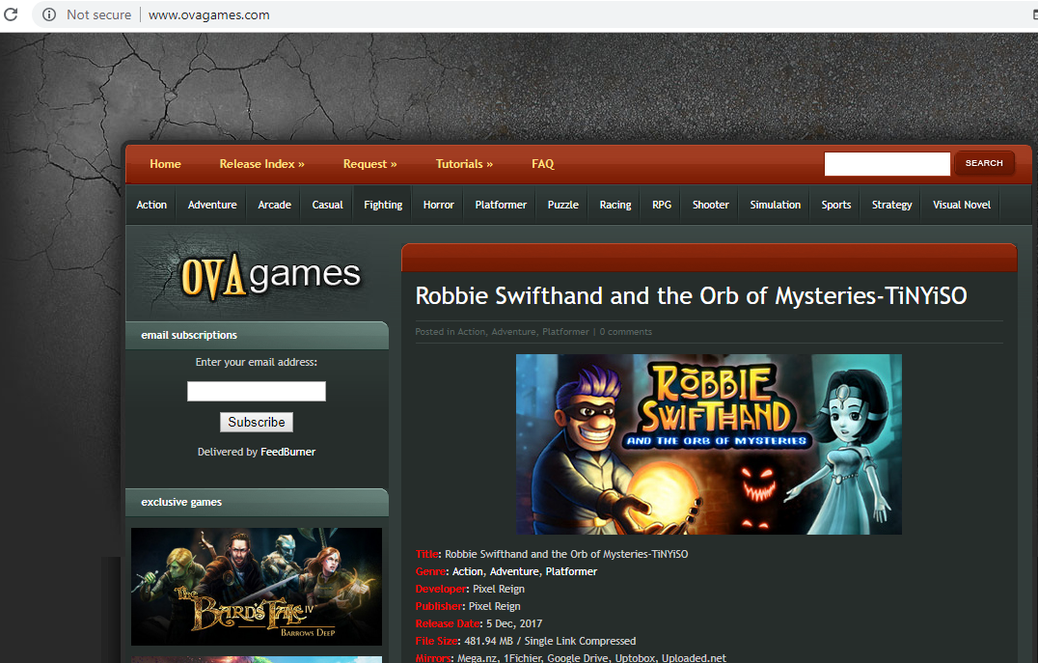
Task: Focus the site search text box
Action: 887,164
